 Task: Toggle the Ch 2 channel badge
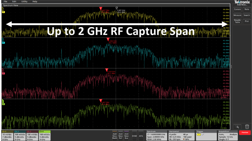20,136
